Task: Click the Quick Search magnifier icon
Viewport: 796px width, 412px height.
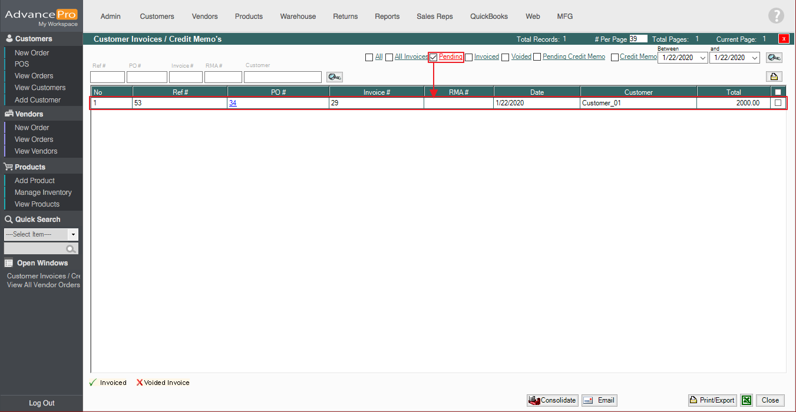Action: point(71,249)
